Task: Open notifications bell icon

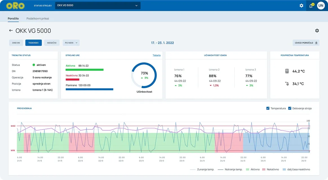Action: 311,6
